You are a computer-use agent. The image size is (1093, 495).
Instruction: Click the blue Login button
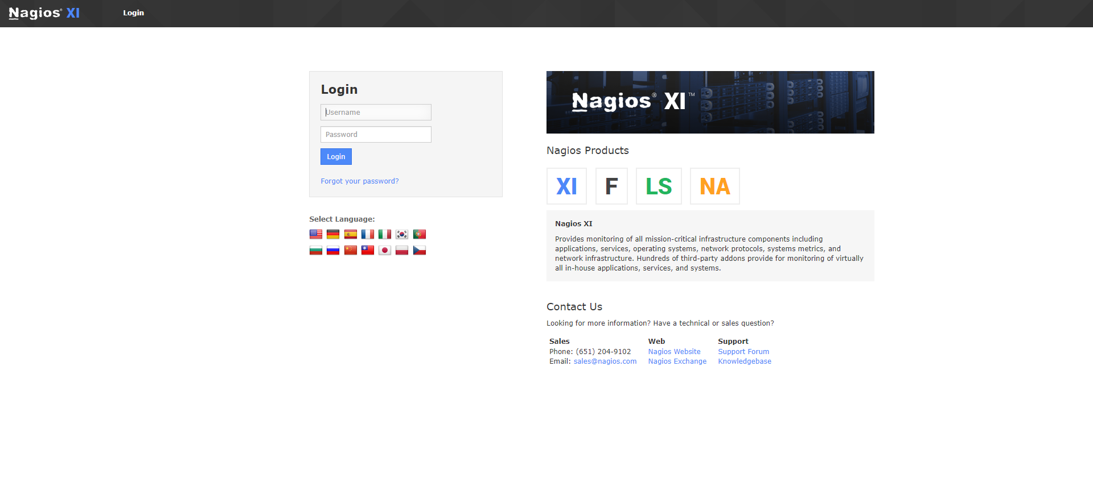(336, 156)
